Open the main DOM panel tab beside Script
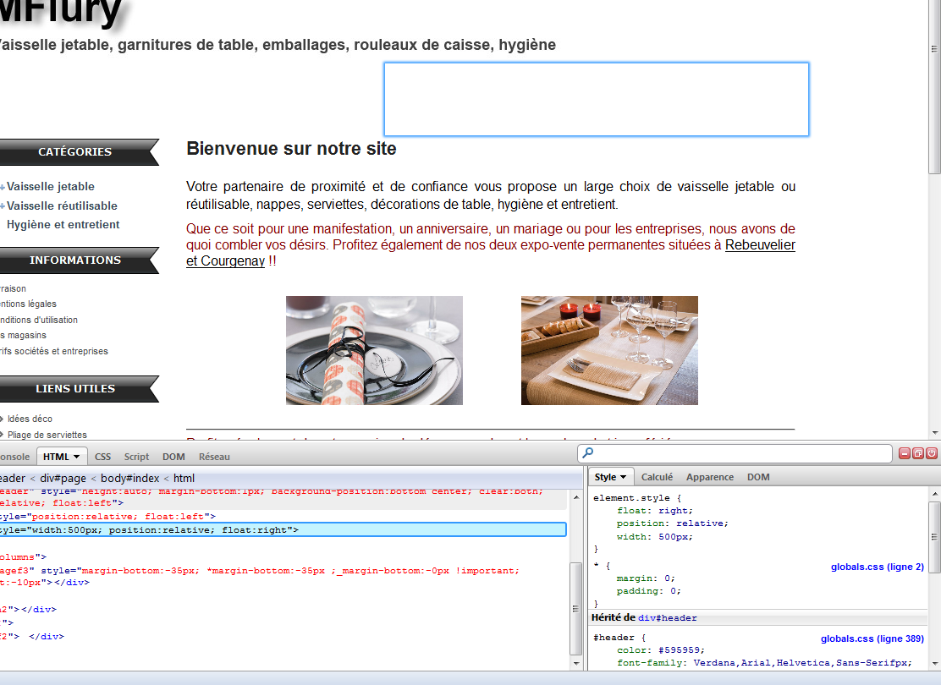The width and height of the screenshot is (941, 685). (173, 457)
